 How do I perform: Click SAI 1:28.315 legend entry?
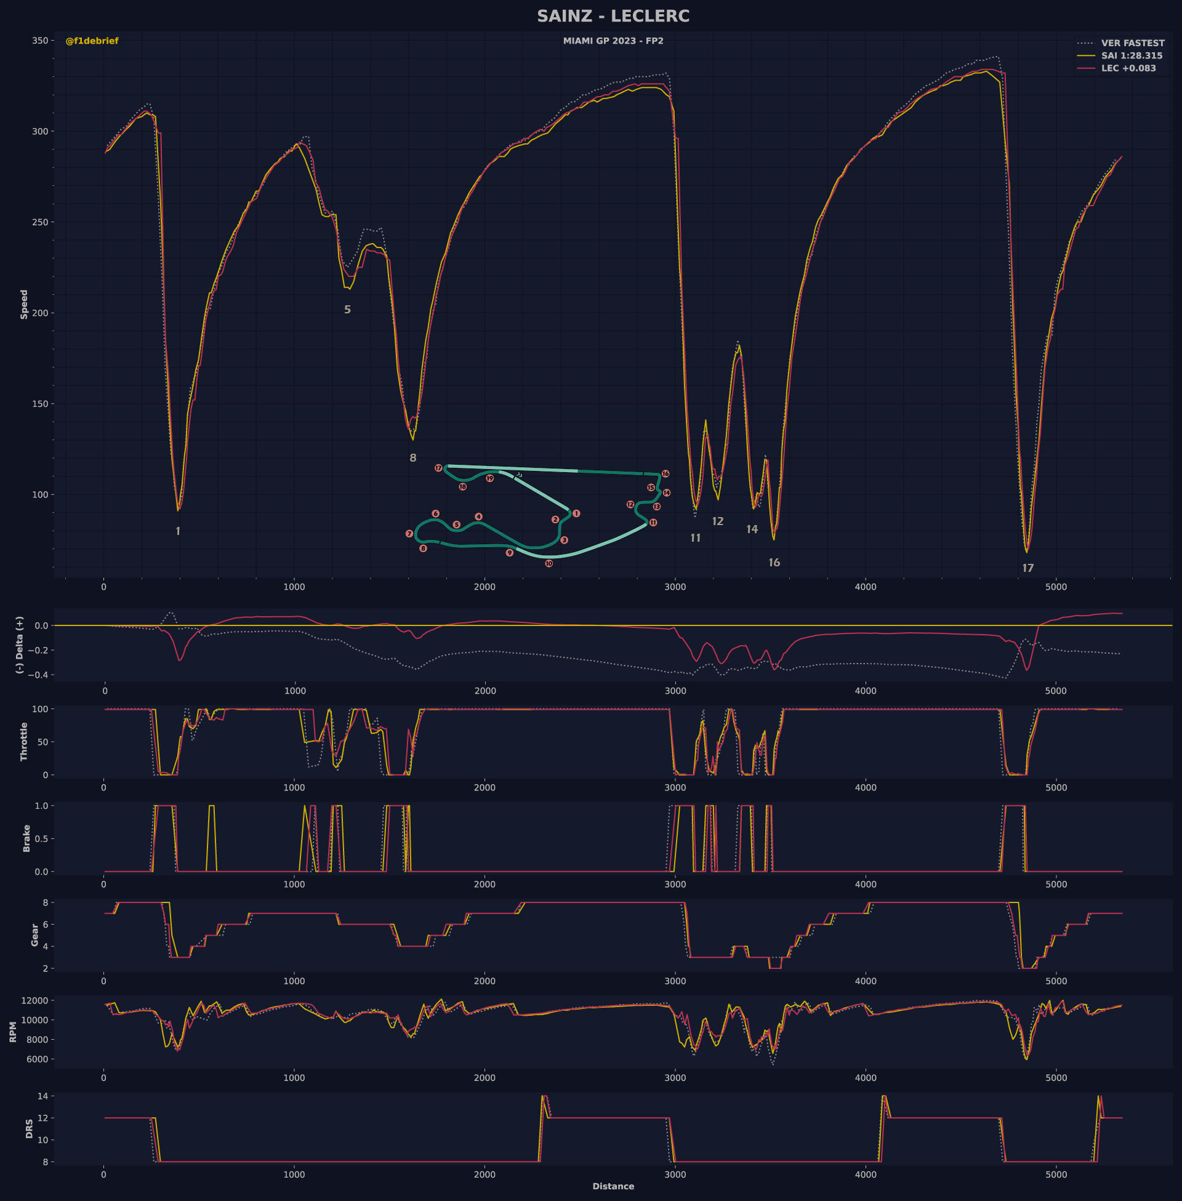1132,56
